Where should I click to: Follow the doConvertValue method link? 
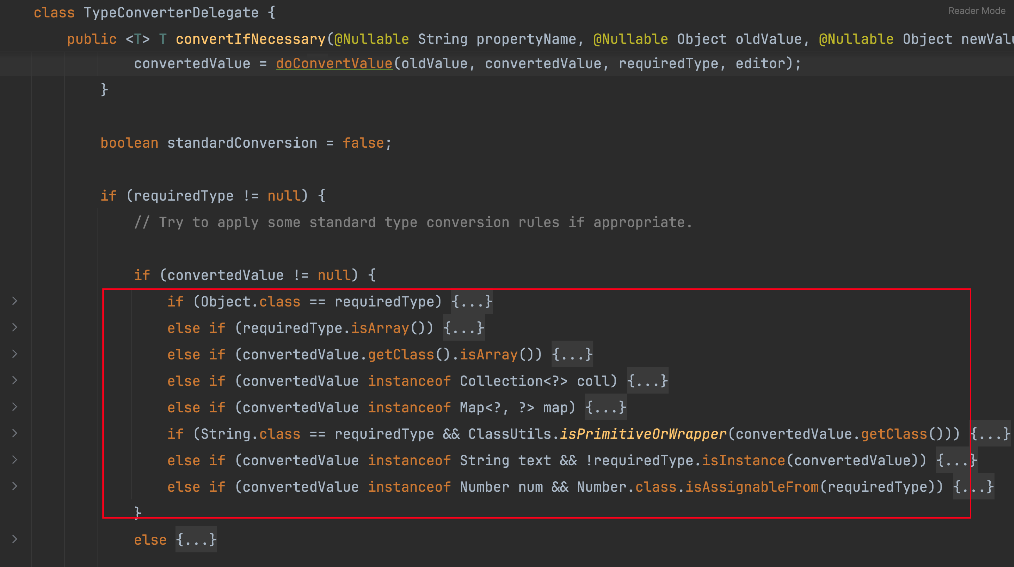coord(334,64)
